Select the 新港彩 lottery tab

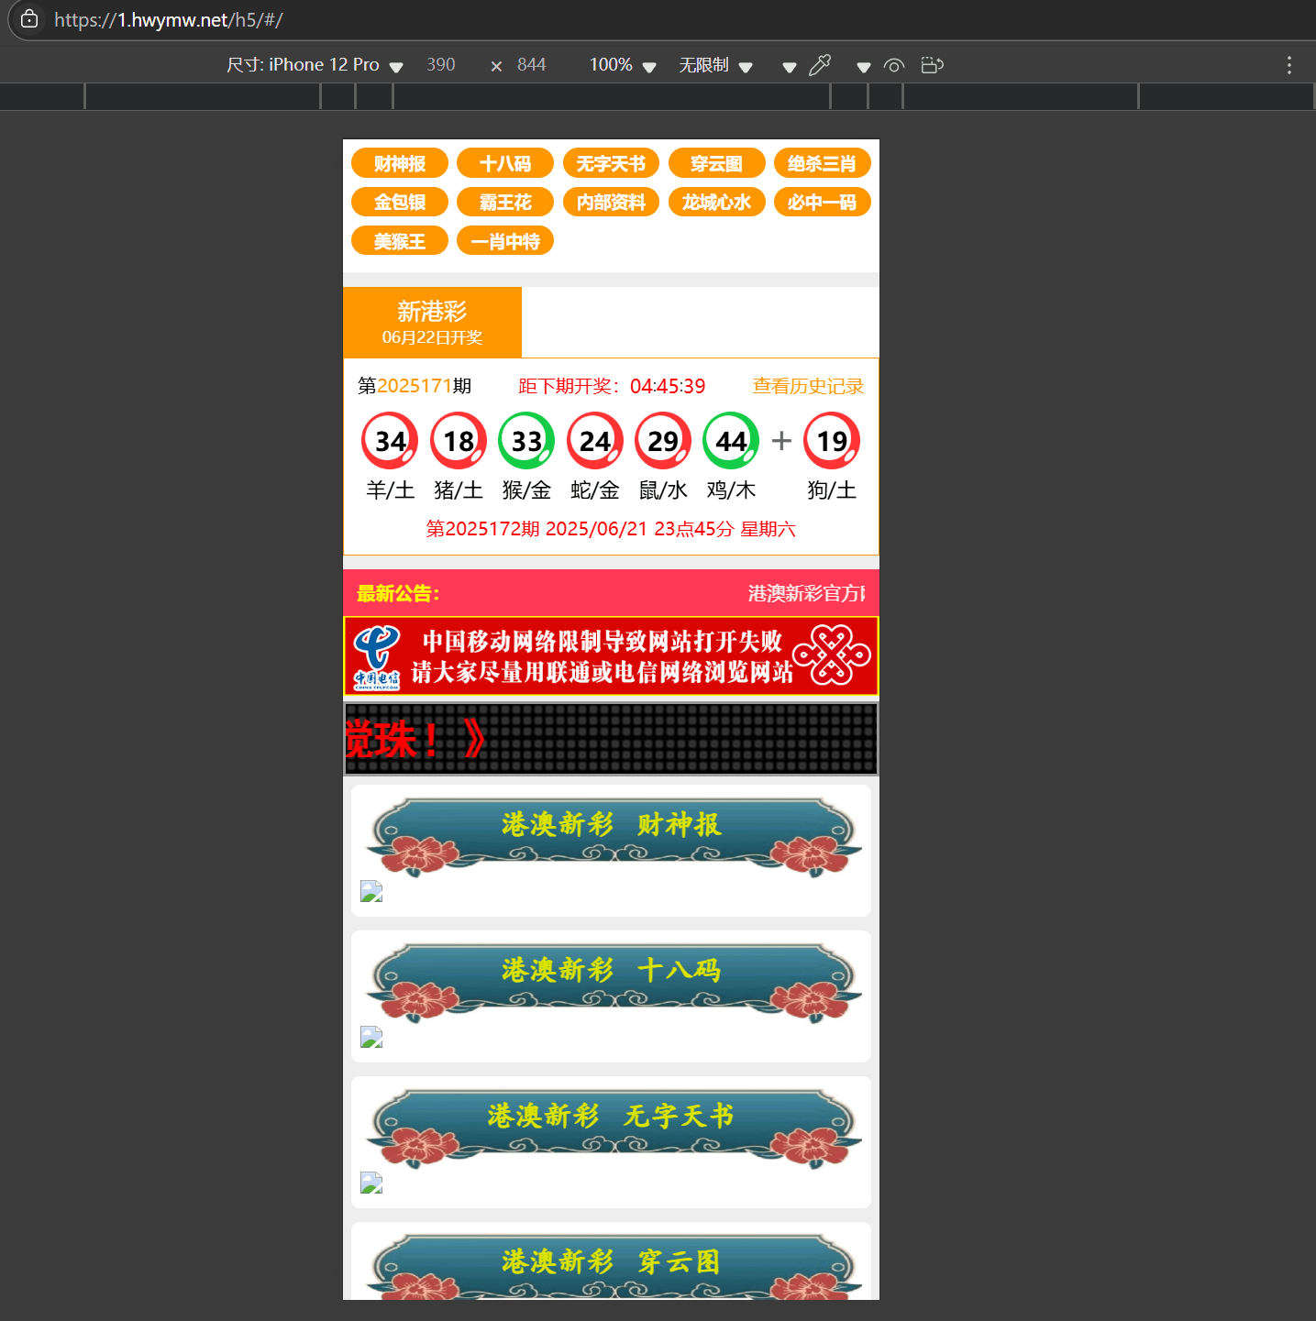tap(432, 322)
